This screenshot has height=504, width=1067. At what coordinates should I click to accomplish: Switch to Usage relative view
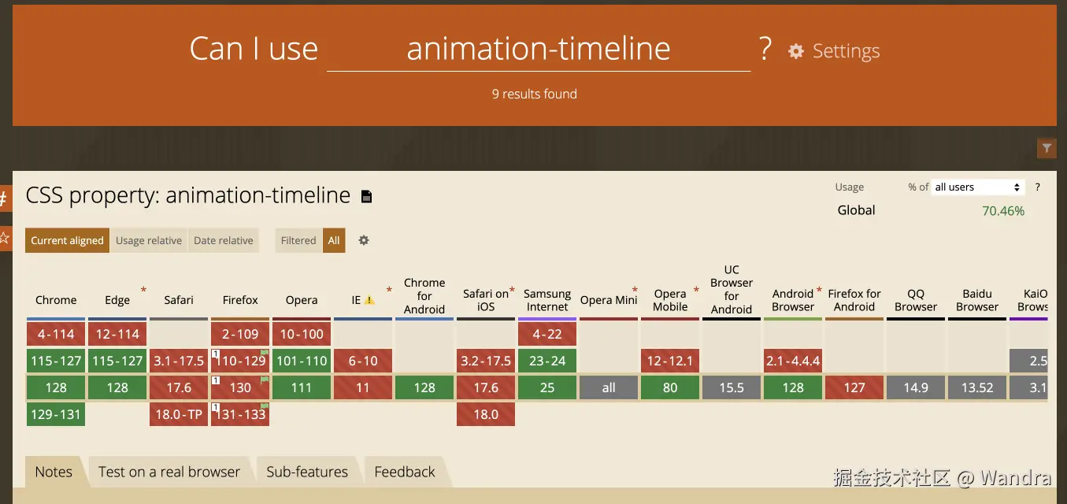coord(149,241)
